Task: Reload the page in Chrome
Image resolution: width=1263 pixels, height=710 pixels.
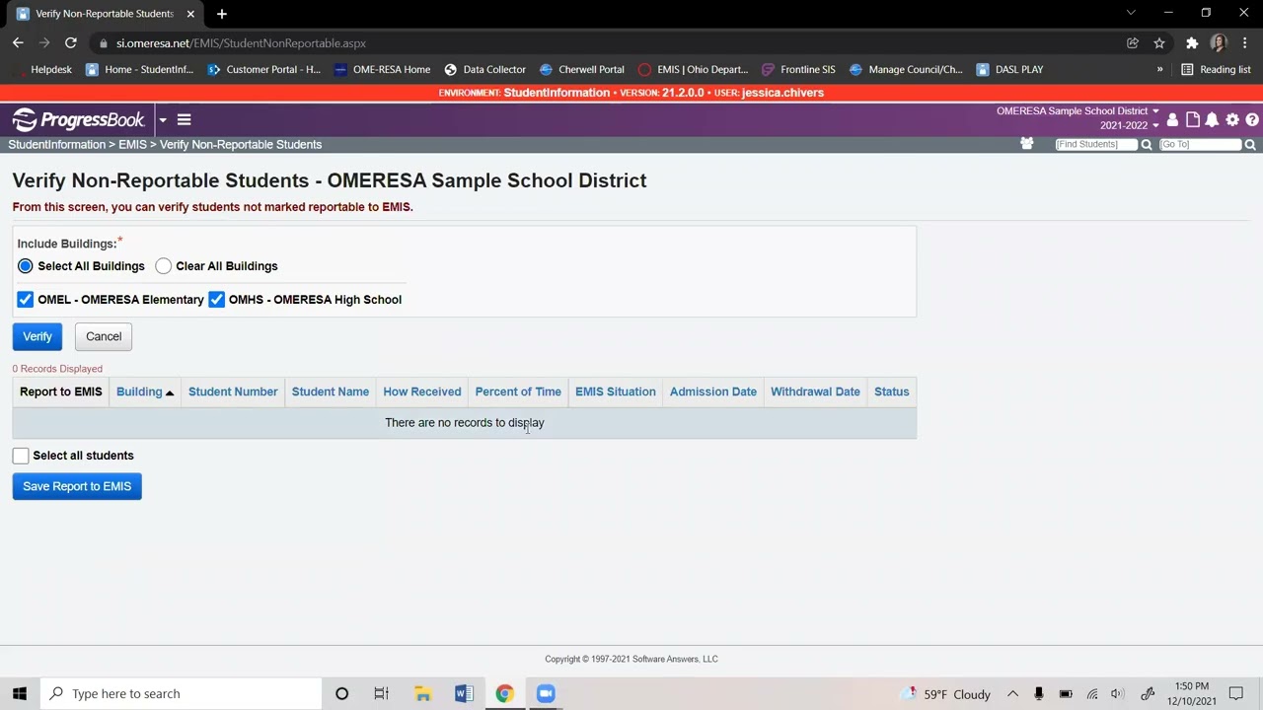Action: (x=71, y=43)
